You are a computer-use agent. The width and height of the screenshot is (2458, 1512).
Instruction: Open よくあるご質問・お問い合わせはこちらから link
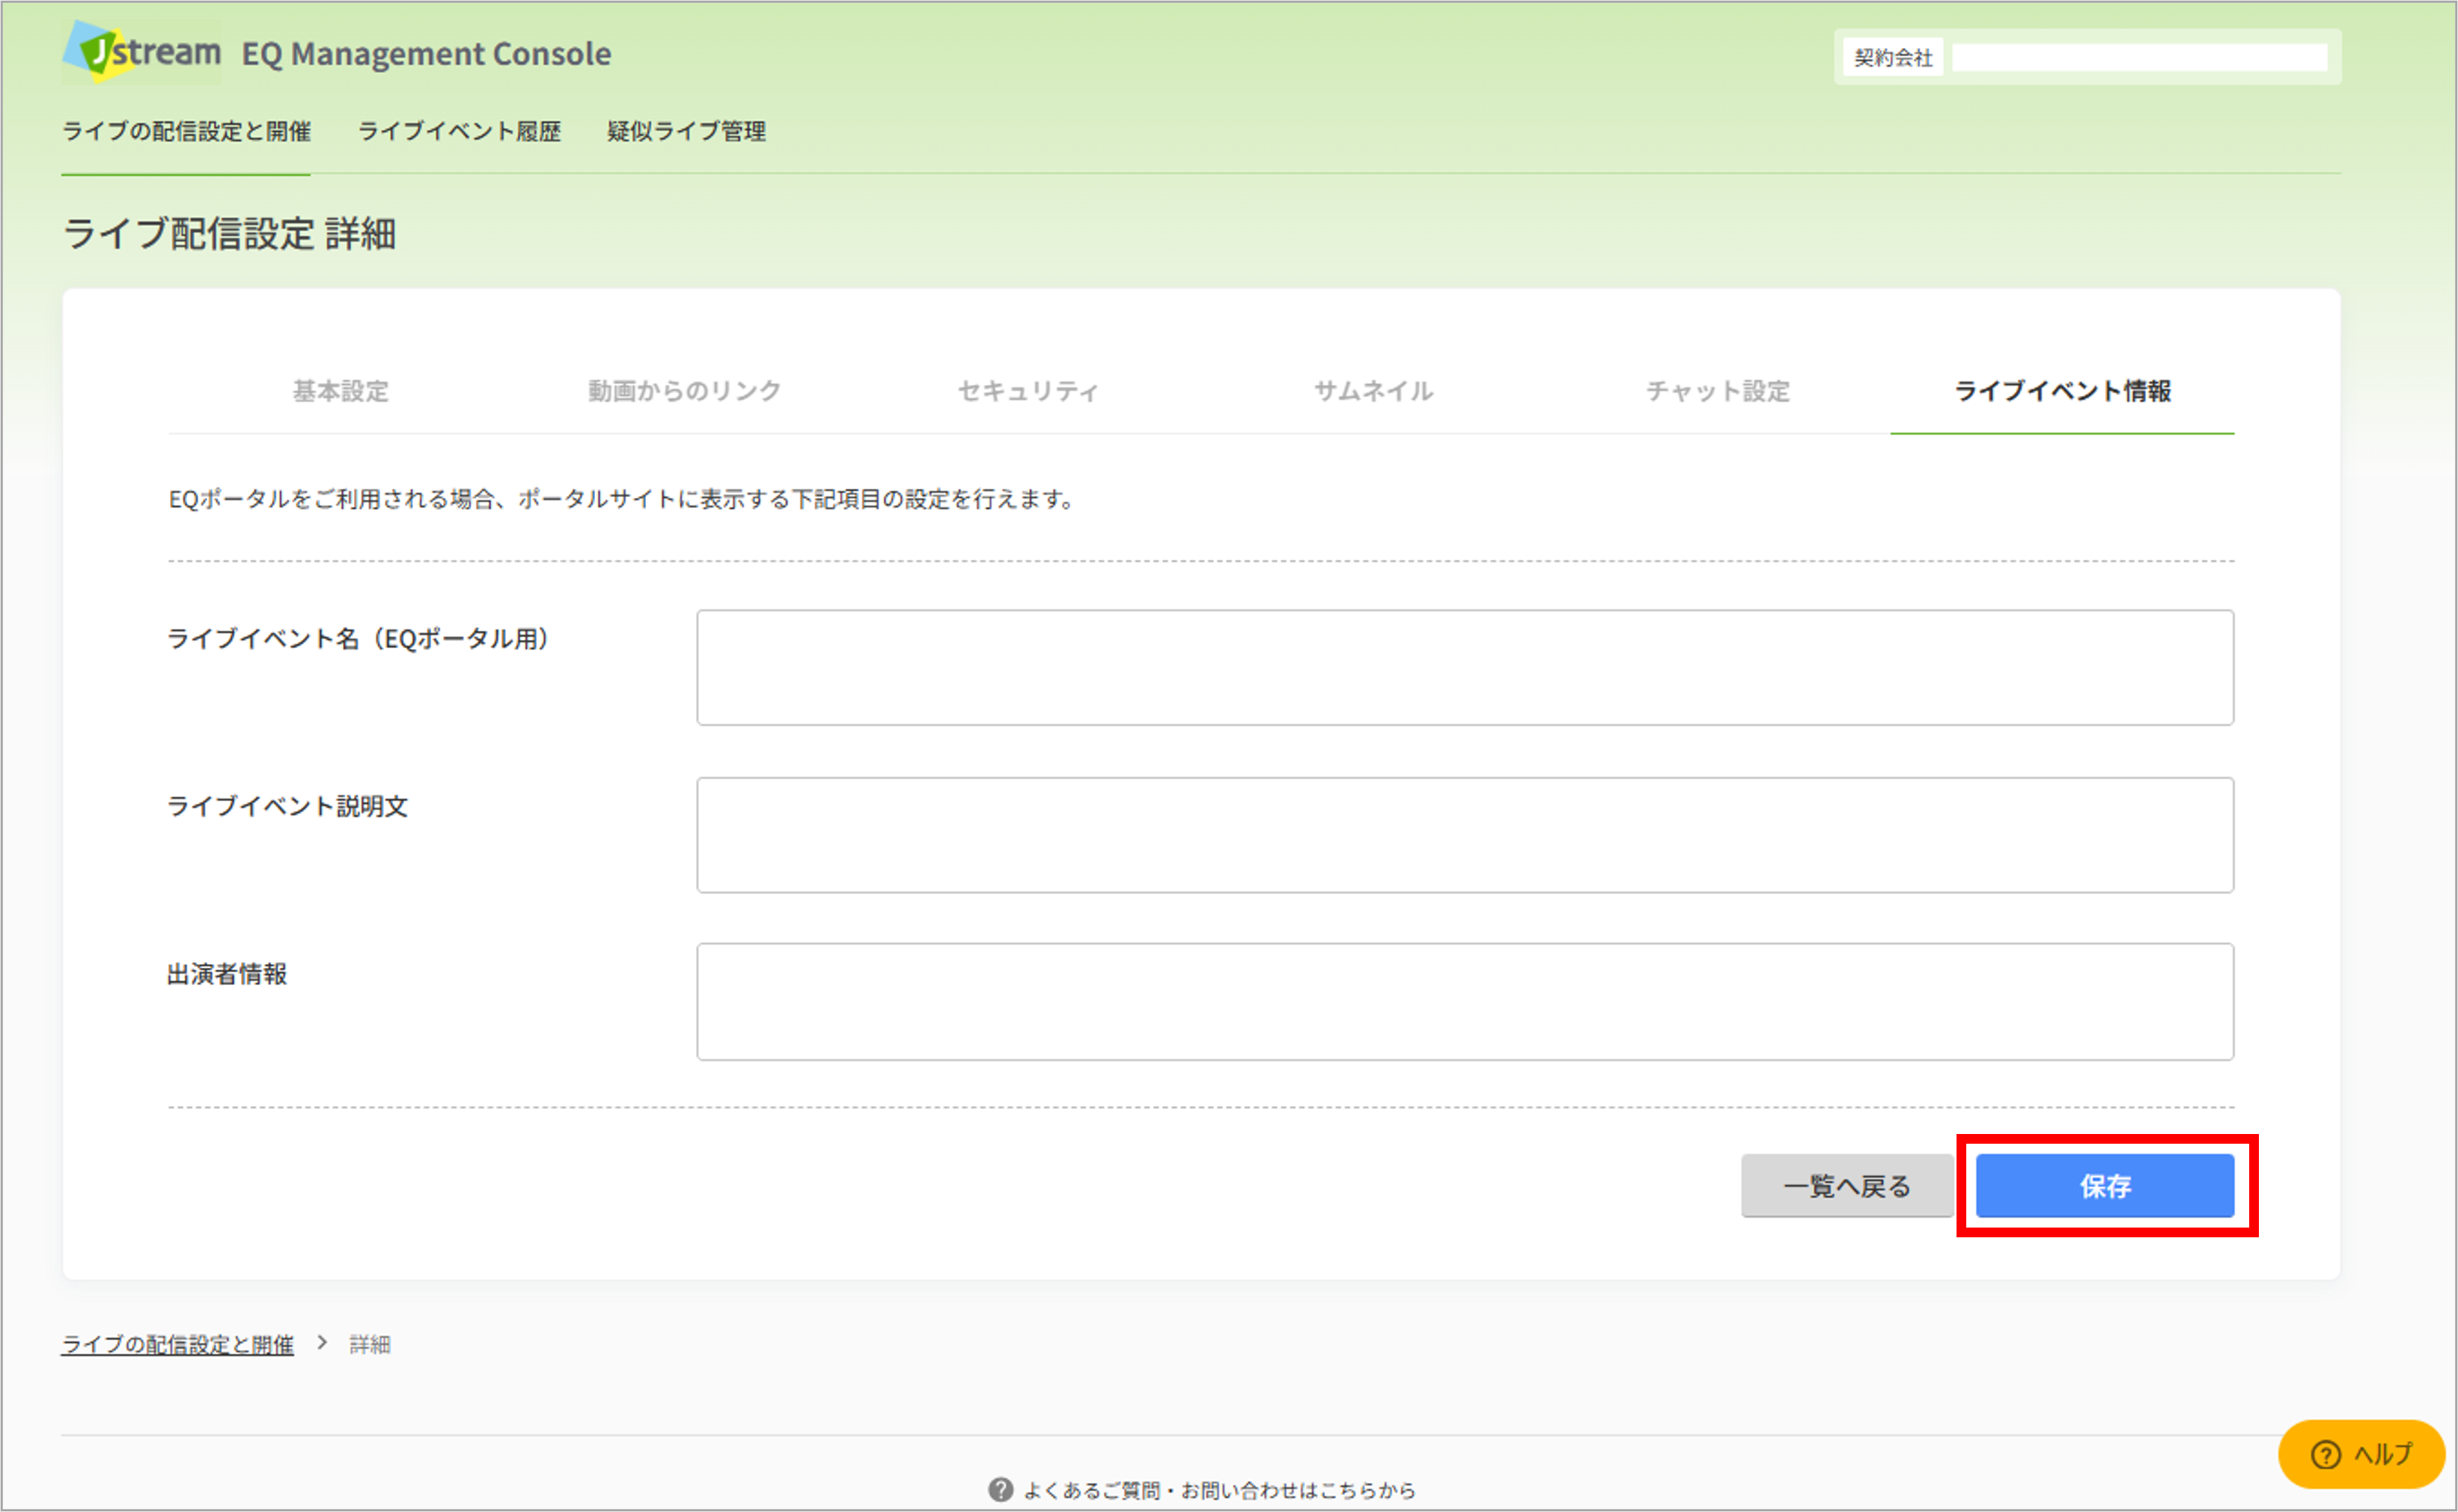coord(1219,1491)
